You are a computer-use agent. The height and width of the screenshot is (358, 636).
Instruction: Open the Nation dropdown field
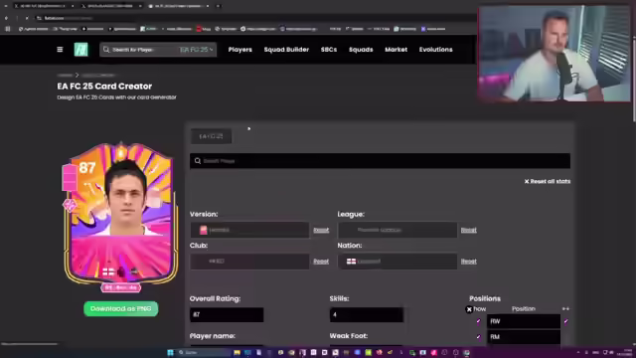tap(397, 262)
